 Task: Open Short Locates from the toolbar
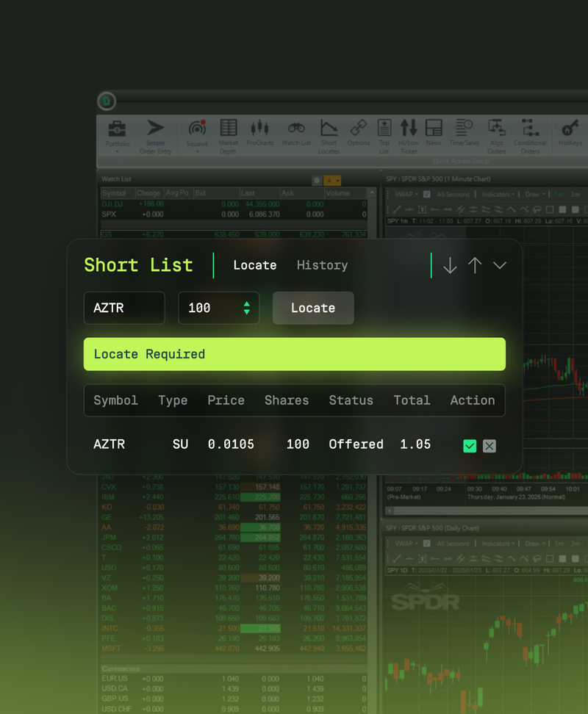(329, 128)
